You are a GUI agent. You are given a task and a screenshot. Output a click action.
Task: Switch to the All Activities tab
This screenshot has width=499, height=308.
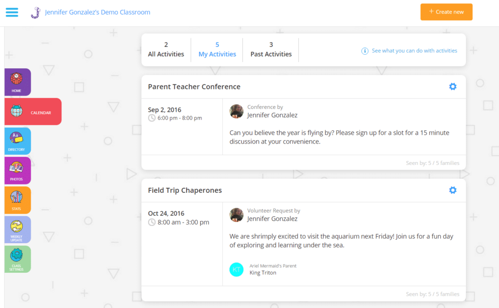[166, 49]
